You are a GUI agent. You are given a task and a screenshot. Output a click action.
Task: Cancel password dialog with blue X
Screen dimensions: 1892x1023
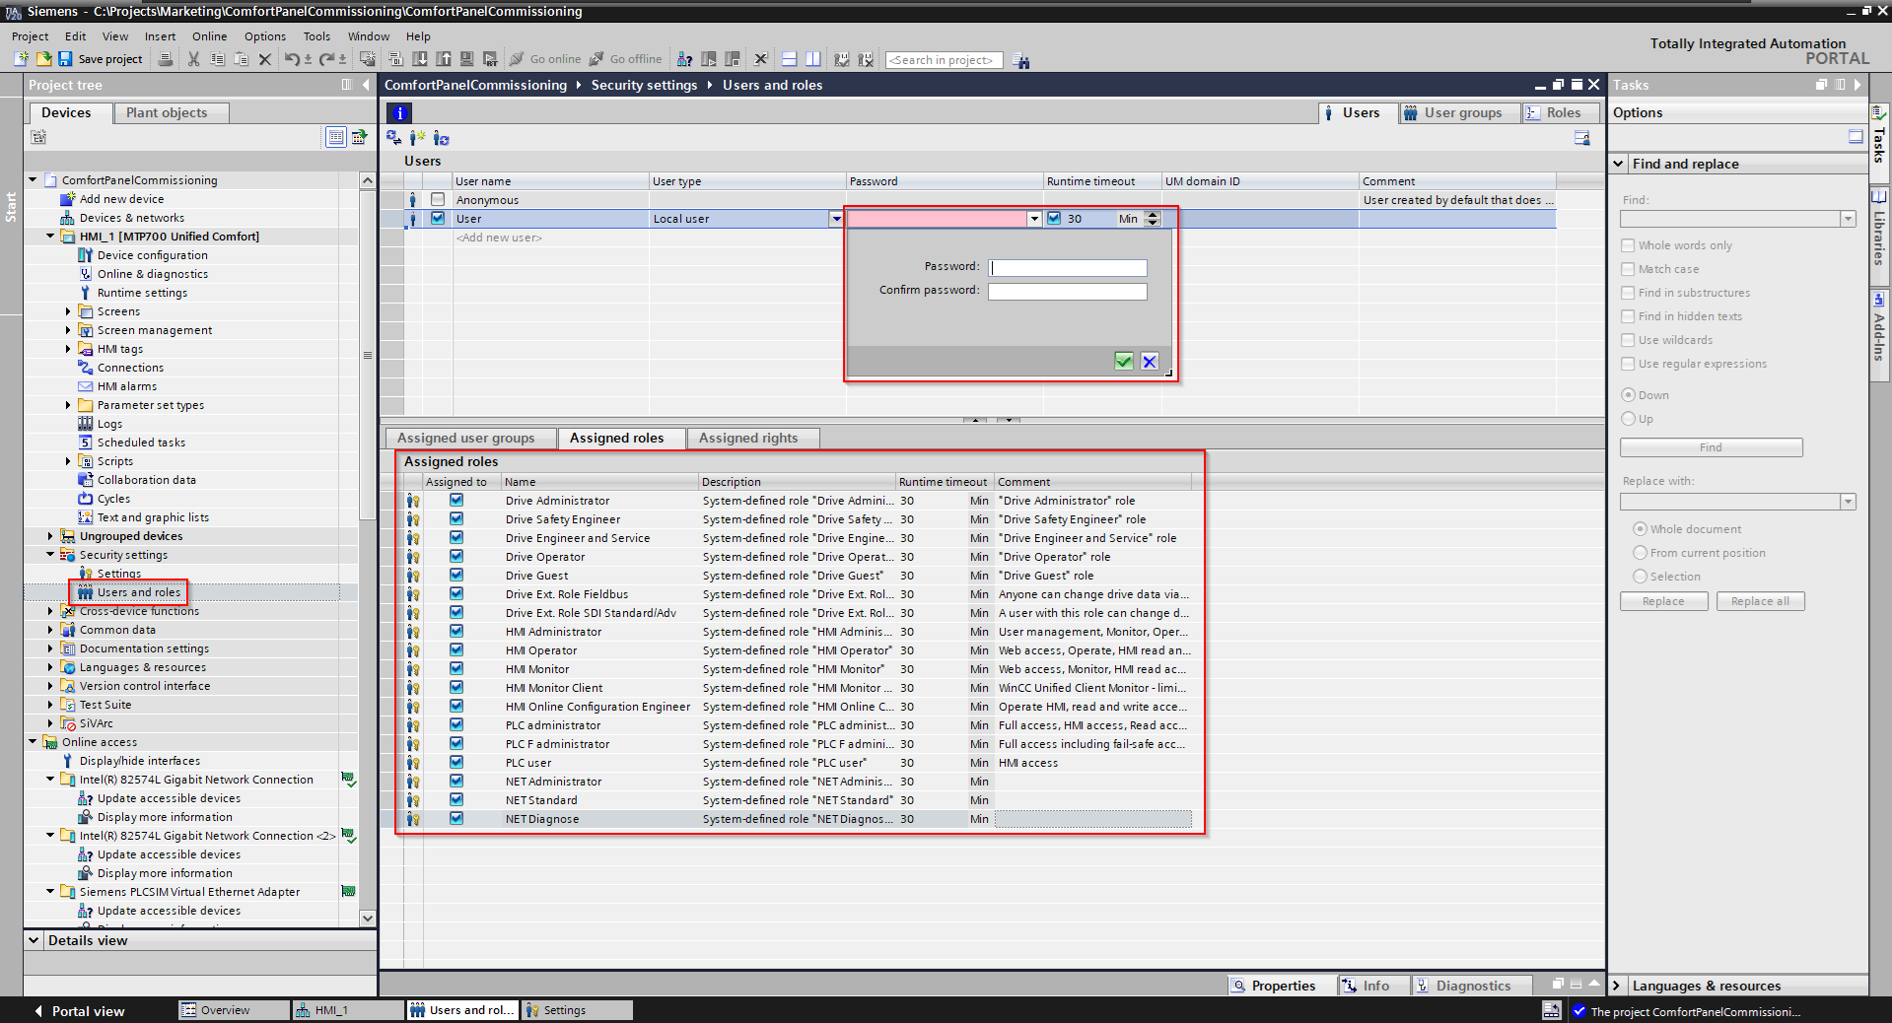[1150, 361]
